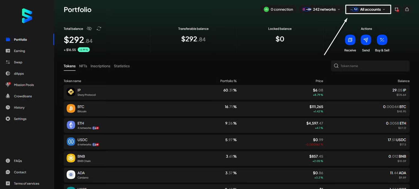Click the Send paper-plane icon
The height and width of the screenshot is (189, 419).
point(366,40)
